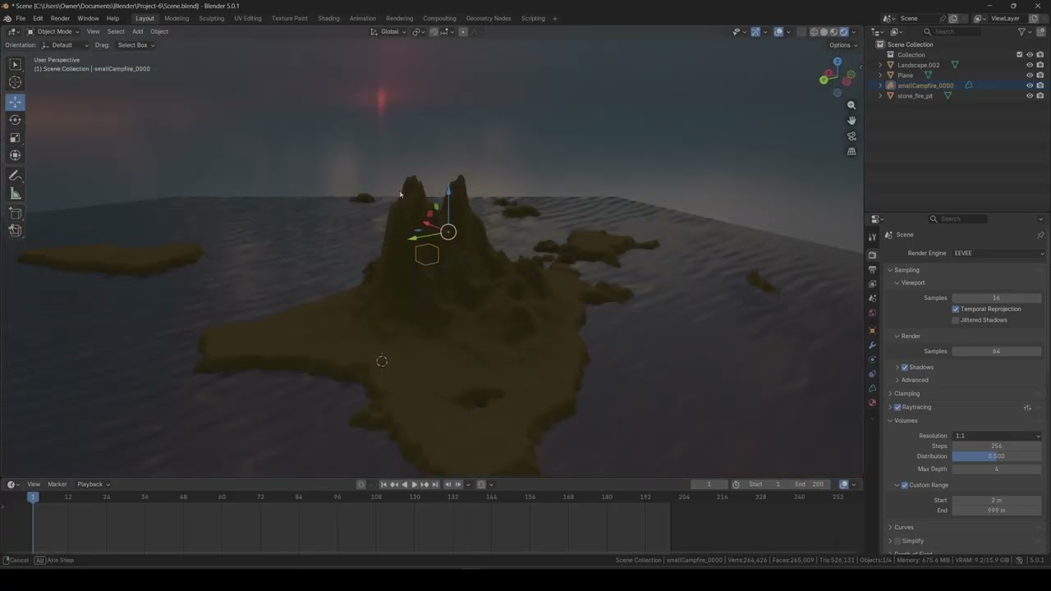Image resolution: width=1051 pixels, height=591 pixels.
Task: Jump to the timeline end frame button
Action: (435, 484)
